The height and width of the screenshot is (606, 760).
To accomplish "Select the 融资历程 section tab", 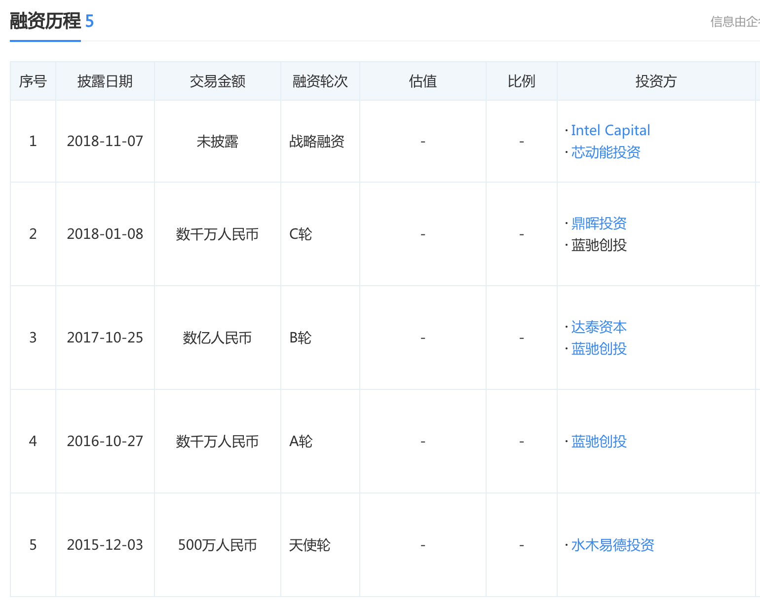I will click(45, 21).
